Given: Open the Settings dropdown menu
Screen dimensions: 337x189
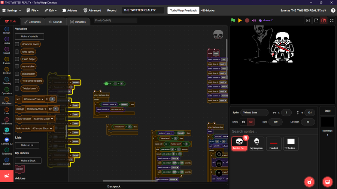Looking at the screenshot, I should coord(12,10).
